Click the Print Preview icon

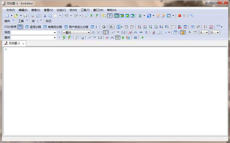(x=38, y=16)
